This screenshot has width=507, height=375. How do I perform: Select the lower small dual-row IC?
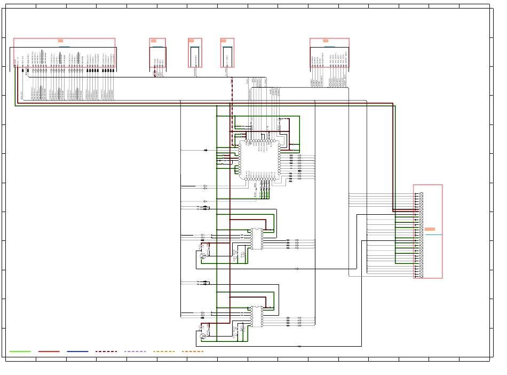257,316
